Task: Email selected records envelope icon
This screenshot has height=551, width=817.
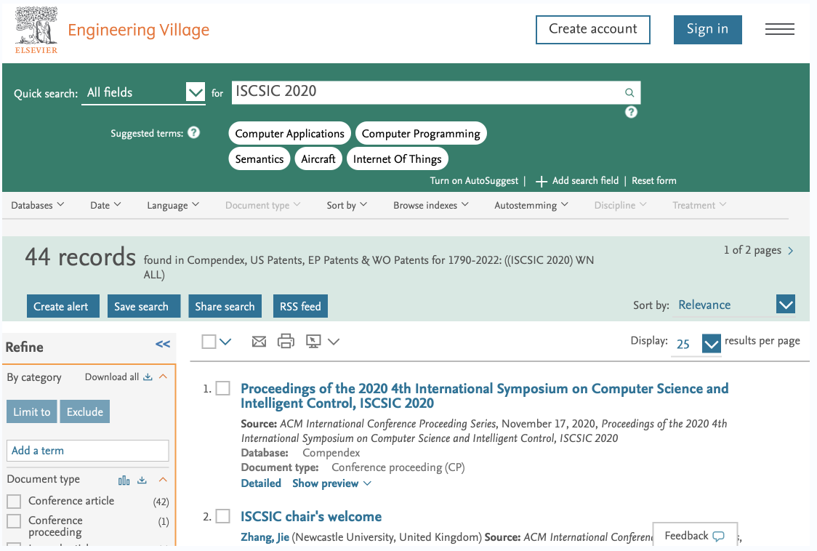Action: pyautogui.click(x=259, y=342)
